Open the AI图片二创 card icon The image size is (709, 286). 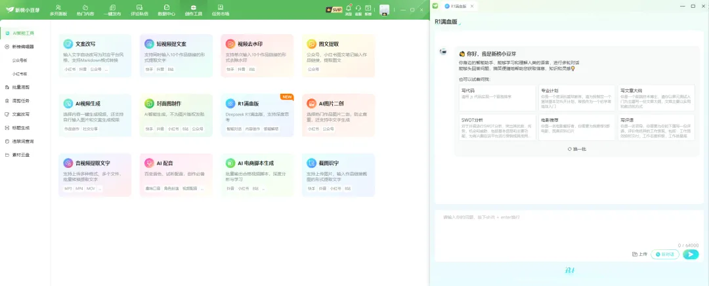(x=312, y=104)
